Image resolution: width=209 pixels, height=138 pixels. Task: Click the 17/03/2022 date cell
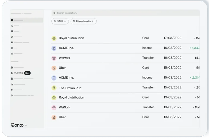(173, 38)
